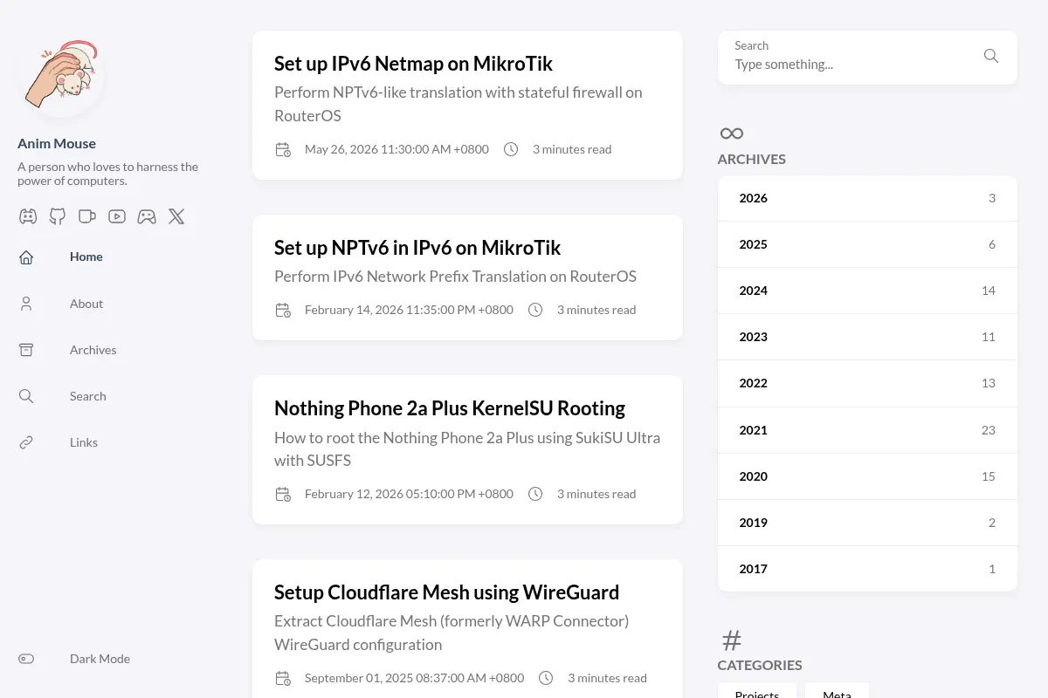The width and height of the screenshot is (1048, 698).
Task: Click the game controller icon
Action: click(x=147, y=216)
